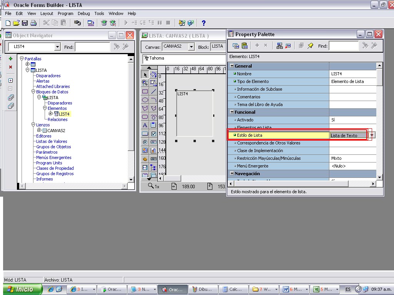Viewport: 394px width, 295px height.
Task: Click the Find field in Property Palette
Action: [x=344, y=46]
